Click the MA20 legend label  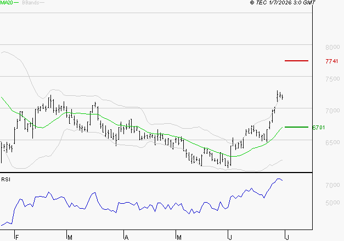click(7, 3)
